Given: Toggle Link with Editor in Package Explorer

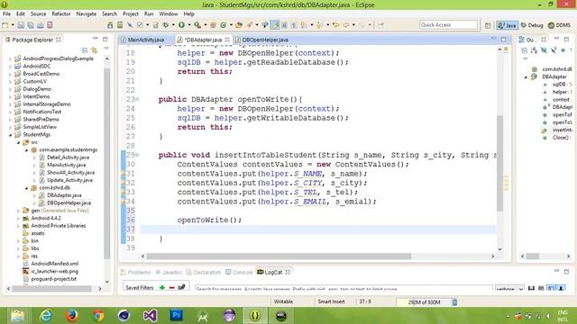Looking at the screenshot, I should point(94,50).
